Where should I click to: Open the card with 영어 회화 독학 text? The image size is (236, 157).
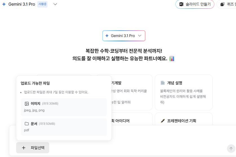tap(132, 93)
